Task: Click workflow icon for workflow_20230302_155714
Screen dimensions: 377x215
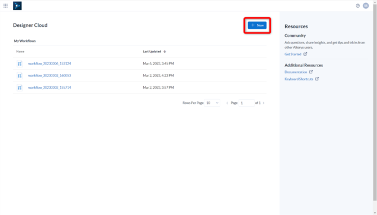Action: pyautogui.click(x=19, y=88)
